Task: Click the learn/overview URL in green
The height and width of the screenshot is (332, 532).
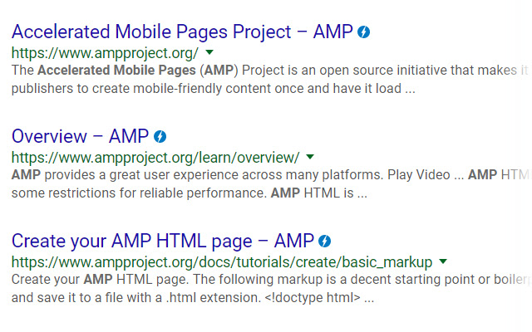Action: (x=155, y=158)
